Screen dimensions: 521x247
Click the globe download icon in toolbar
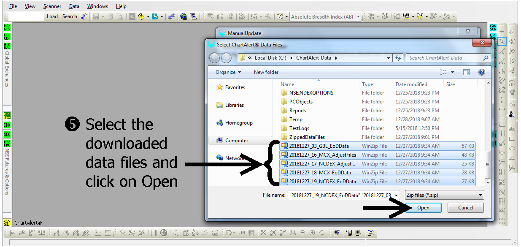click(x=184, y=16)
